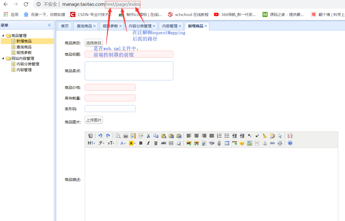Open the heading style H1 dropdown
Viewport: 345px width, 221px height.
coord(91,143)
